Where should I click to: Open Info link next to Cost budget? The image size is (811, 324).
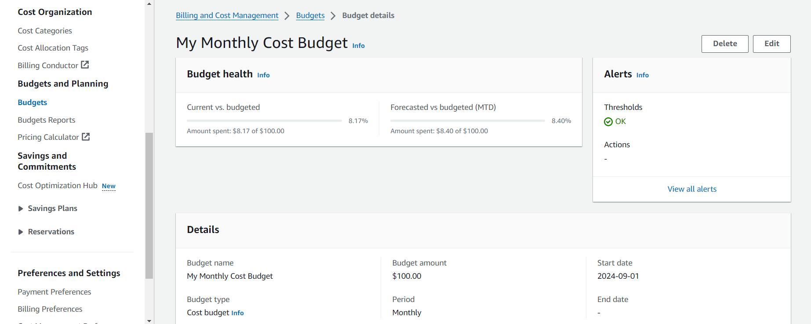tap(237, 313)
